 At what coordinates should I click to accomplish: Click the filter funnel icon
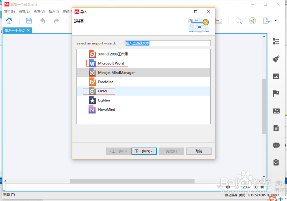(219, 187)
